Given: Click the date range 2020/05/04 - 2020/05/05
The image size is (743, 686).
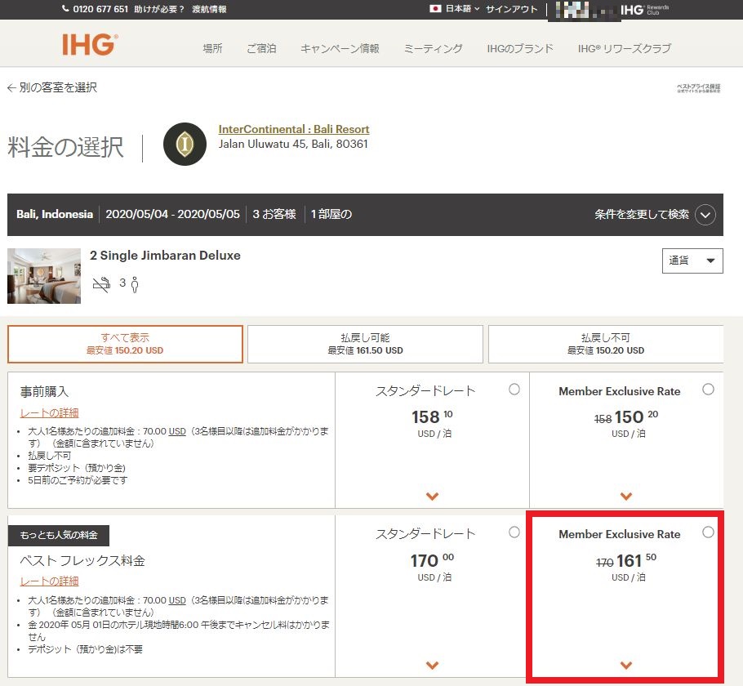Looking at the screenshot, I should (173, 214).
